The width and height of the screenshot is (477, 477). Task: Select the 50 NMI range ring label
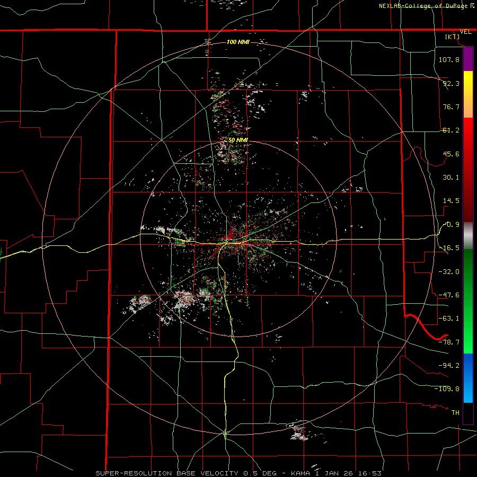point(238,140)
